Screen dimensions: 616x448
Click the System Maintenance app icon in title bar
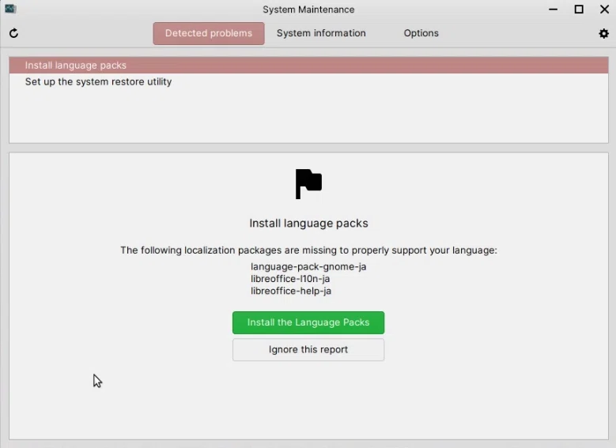10,9
